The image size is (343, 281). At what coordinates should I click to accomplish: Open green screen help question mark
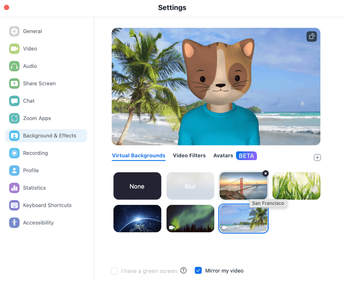click(x=184, y=270)
